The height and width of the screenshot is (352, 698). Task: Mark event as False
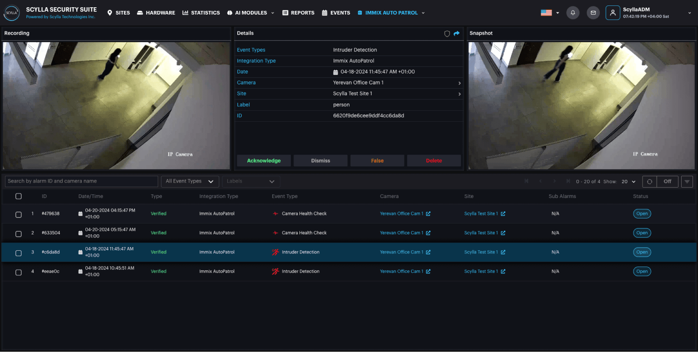[x=377, y=161]
